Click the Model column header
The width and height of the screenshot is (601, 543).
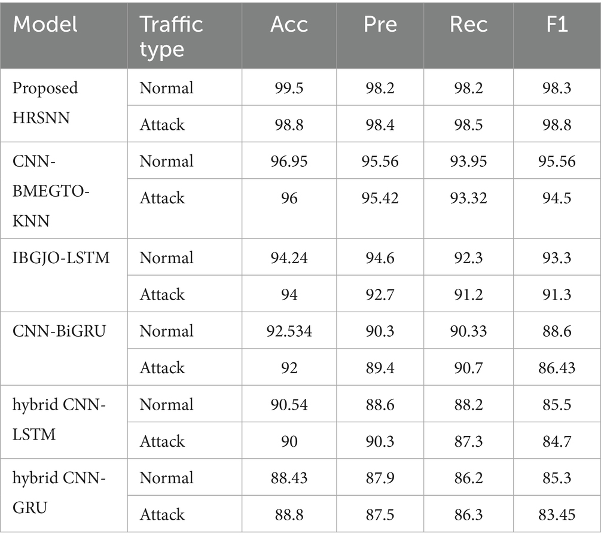pyautogui.click(x=63, y=36)
